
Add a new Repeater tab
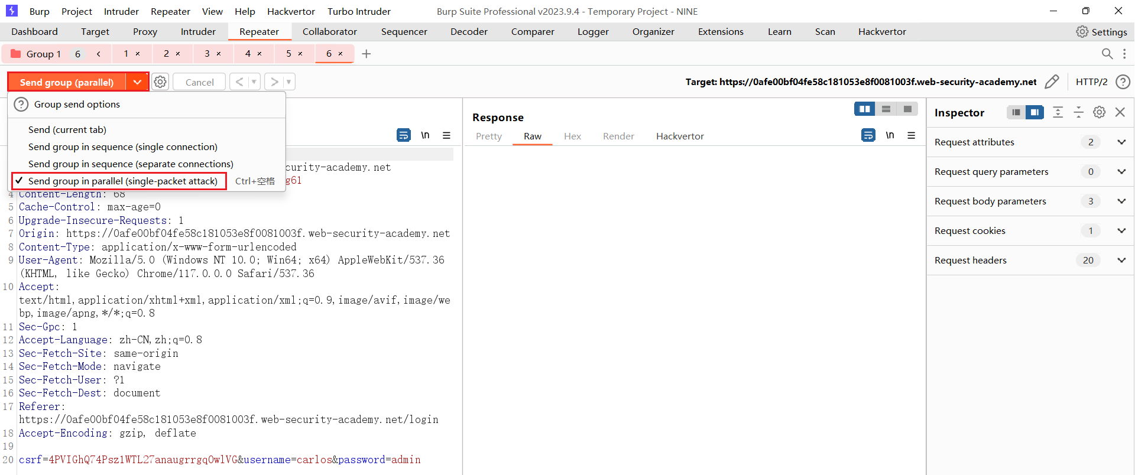click(367, 54)
